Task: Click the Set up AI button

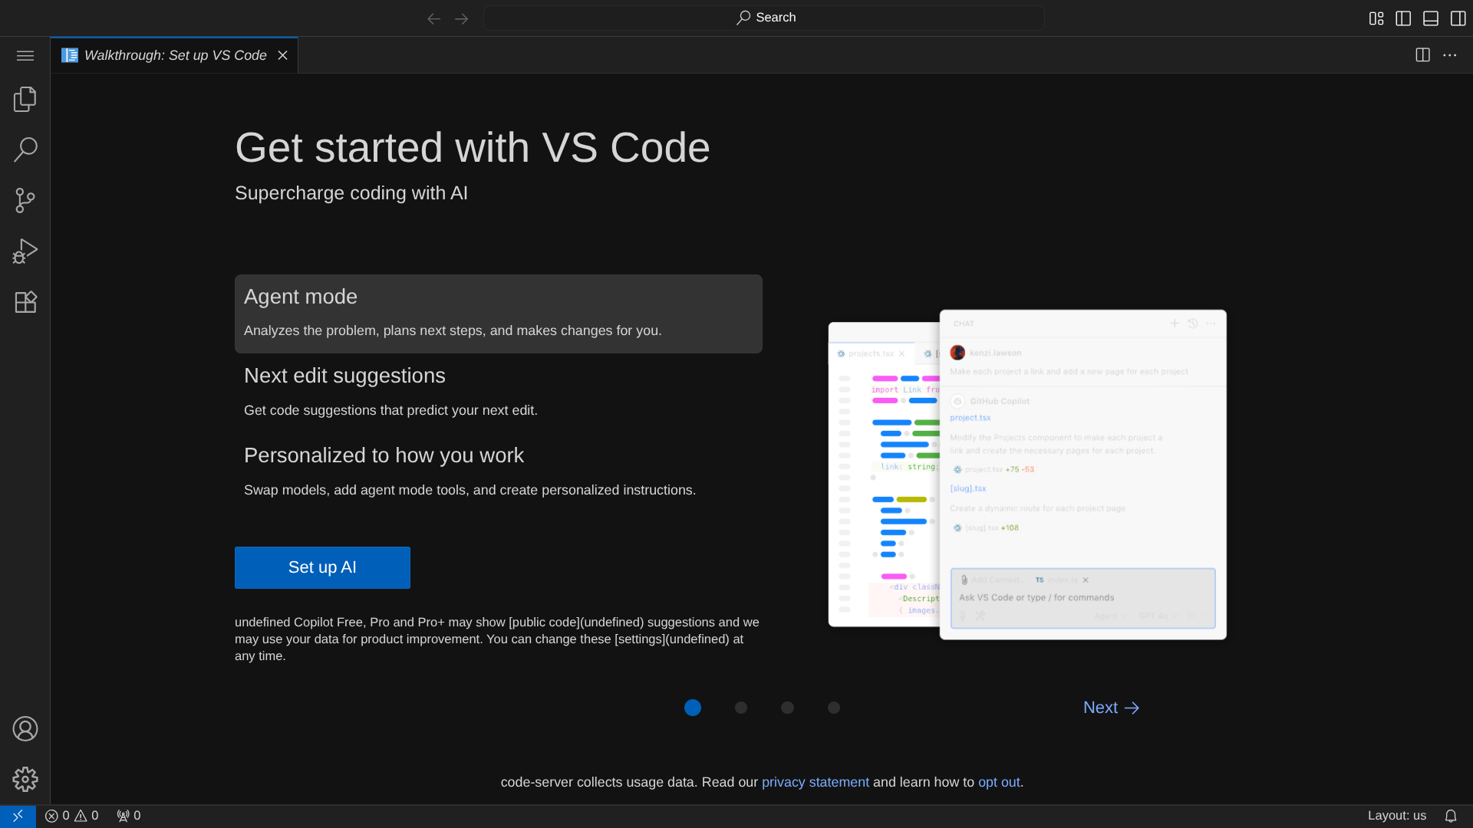Action: tap(322, 567)
